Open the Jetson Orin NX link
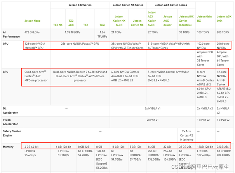Screen dimensions: 235x173 coord(204,19)
